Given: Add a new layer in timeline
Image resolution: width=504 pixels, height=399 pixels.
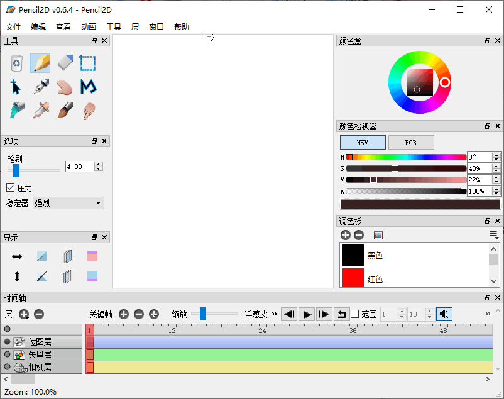Looking at the screenshot, I should (24, 314).
